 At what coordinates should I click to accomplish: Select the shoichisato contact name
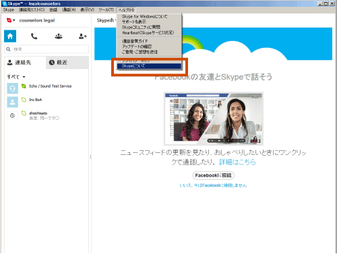pyautogui.click(x=38, y=113)
